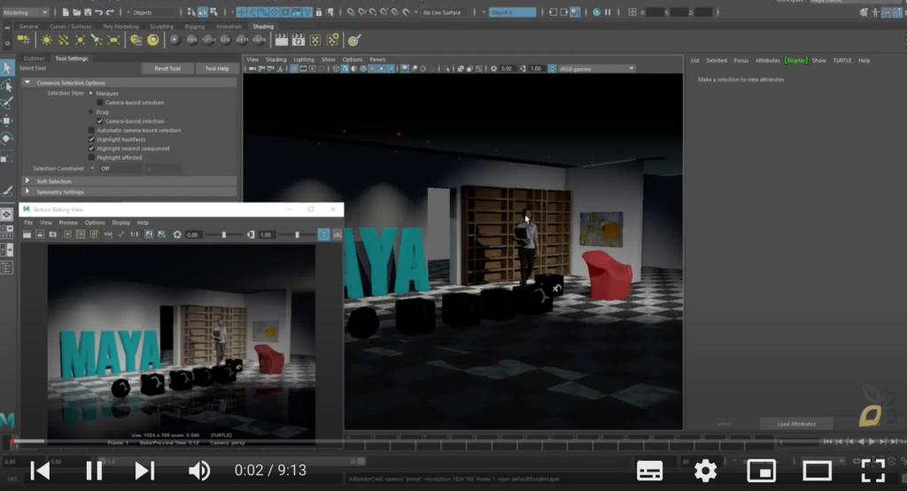The width and height of the screenshot is (907, 491).
Task: Click the viewport gamma value field 1.00
Action: click(x=536, y=69)
